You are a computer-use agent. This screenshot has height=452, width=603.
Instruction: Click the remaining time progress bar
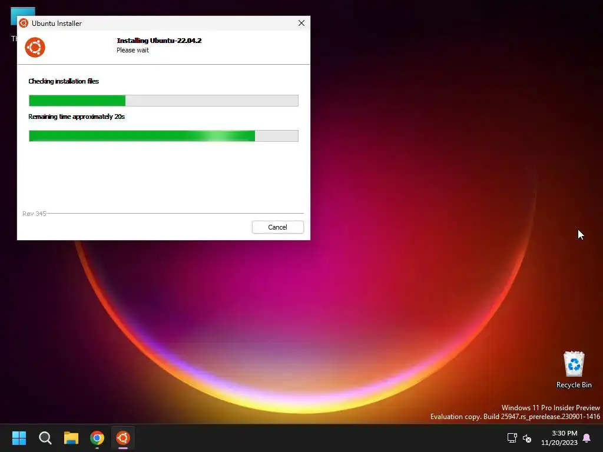[x=164, y=136]
